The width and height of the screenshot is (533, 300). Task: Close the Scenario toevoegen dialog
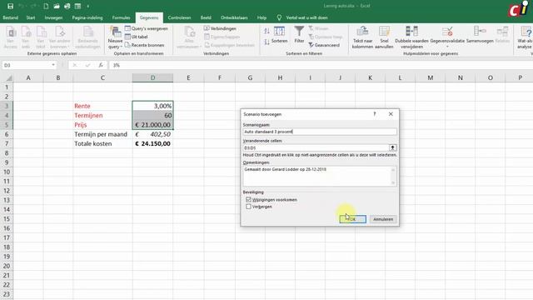[x=391, y=114]
